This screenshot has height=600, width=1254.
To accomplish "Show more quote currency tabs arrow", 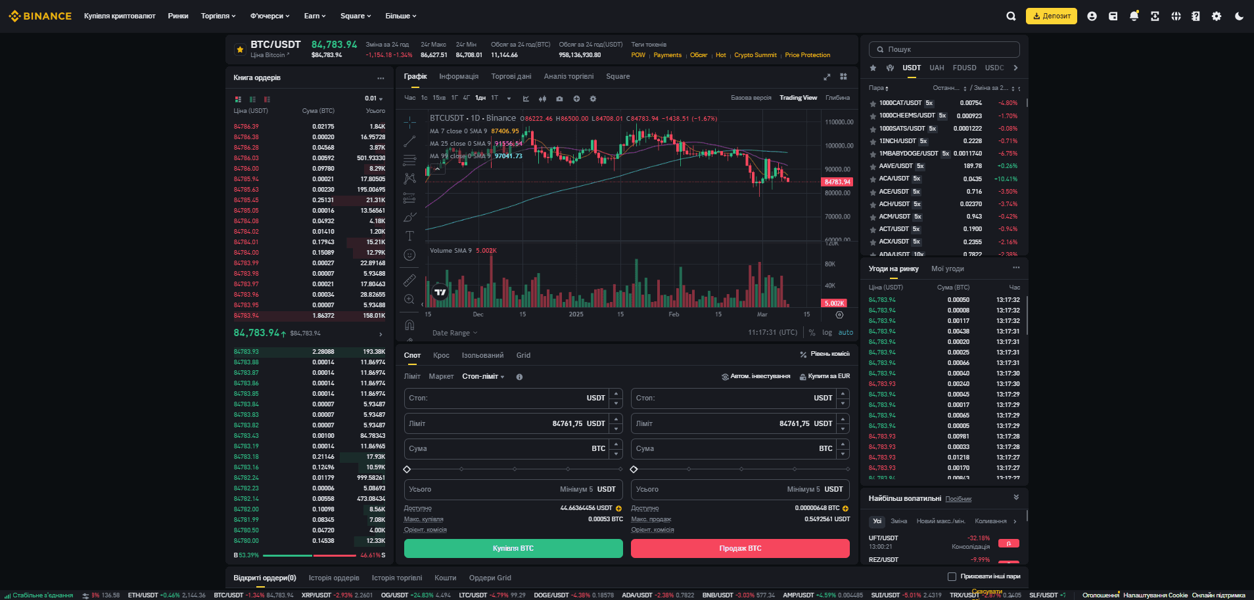I will [1016, 68].
